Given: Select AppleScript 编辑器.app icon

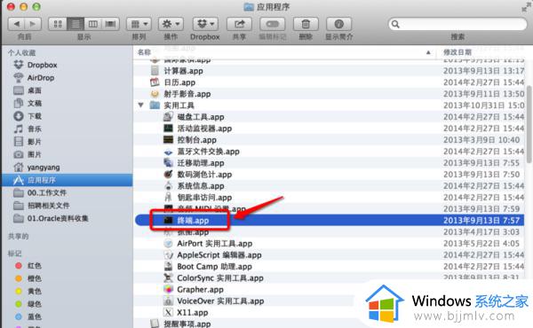Looking at the screenshot, I should pyautogui.click(x=168, y=254).
